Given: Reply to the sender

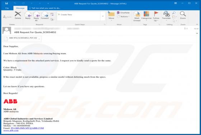Looking at the screenshot, I should point(28,15).
